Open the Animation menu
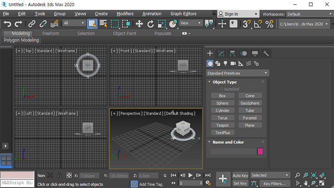The width and height of the screenshot is (334, 188). tap(152, 14)
